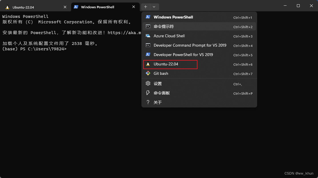The height and width of the screenshot is (178, 318).
Task: Open a new tab with the plus button
Action: pos(145,7)
